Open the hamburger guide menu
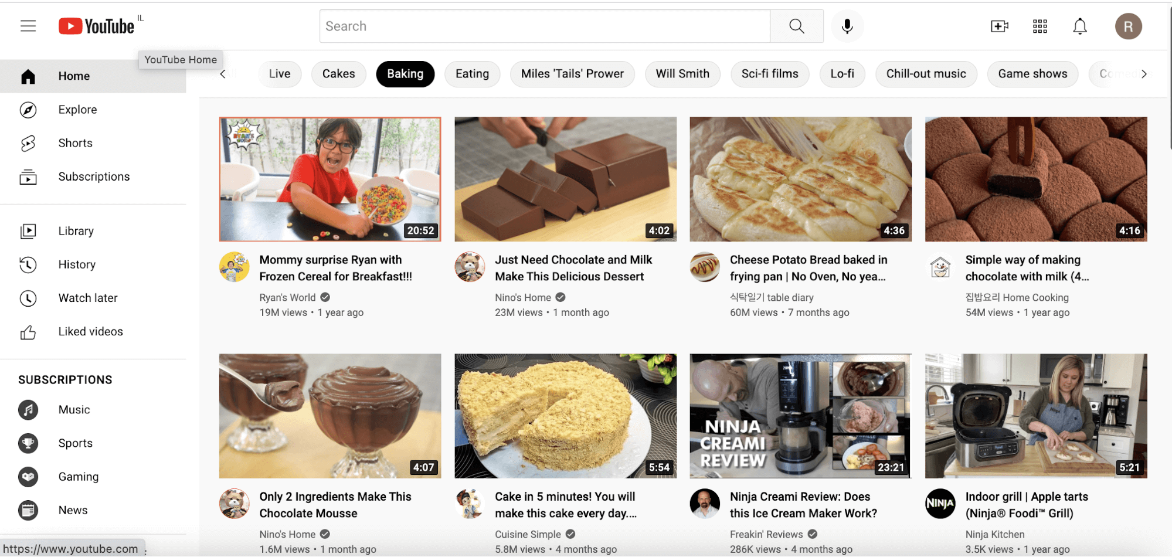This screenshot has height=557, width=1172. [x=28, y=26]
